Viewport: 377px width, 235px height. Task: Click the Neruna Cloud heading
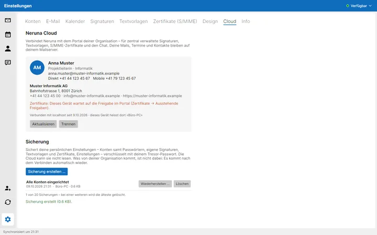tap(41, 33)
